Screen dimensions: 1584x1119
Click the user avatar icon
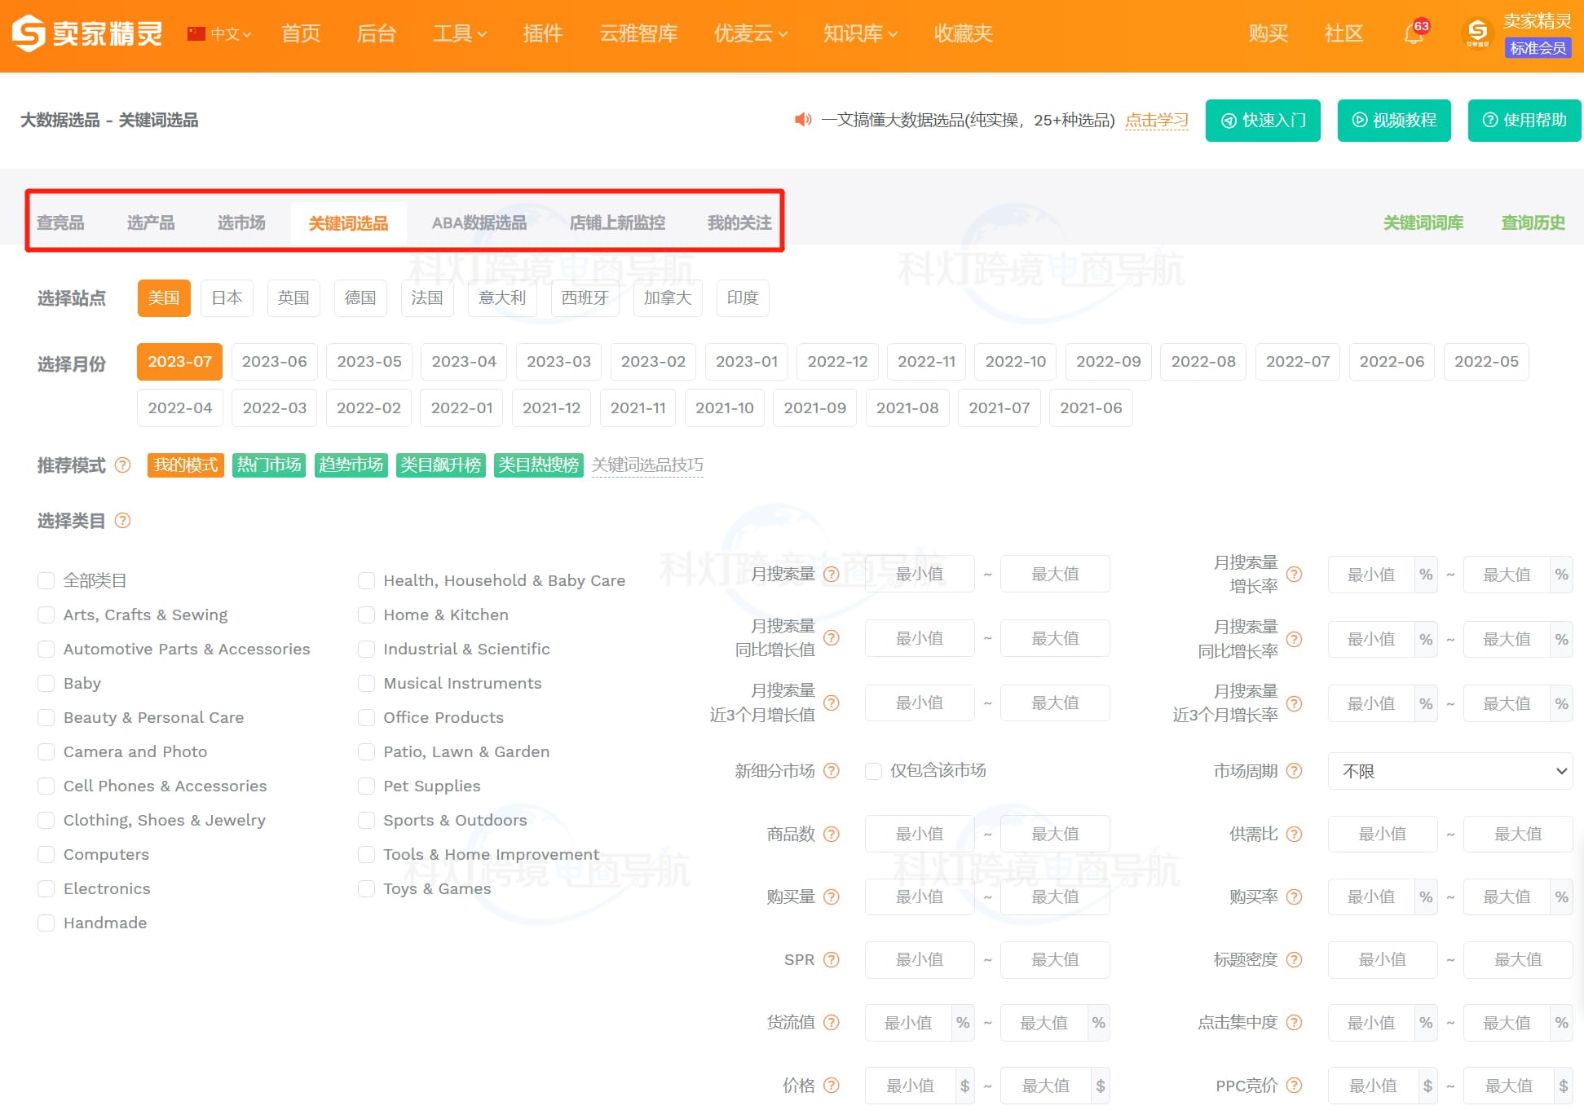point(1477,33)
